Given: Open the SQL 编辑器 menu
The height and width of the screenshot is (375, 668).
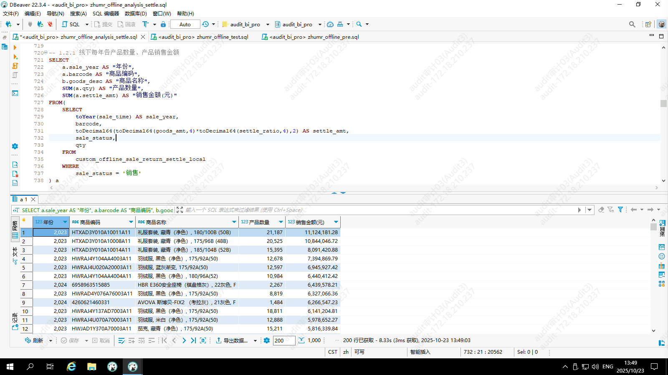Looking at the screenshot, I should pos(106,13).
